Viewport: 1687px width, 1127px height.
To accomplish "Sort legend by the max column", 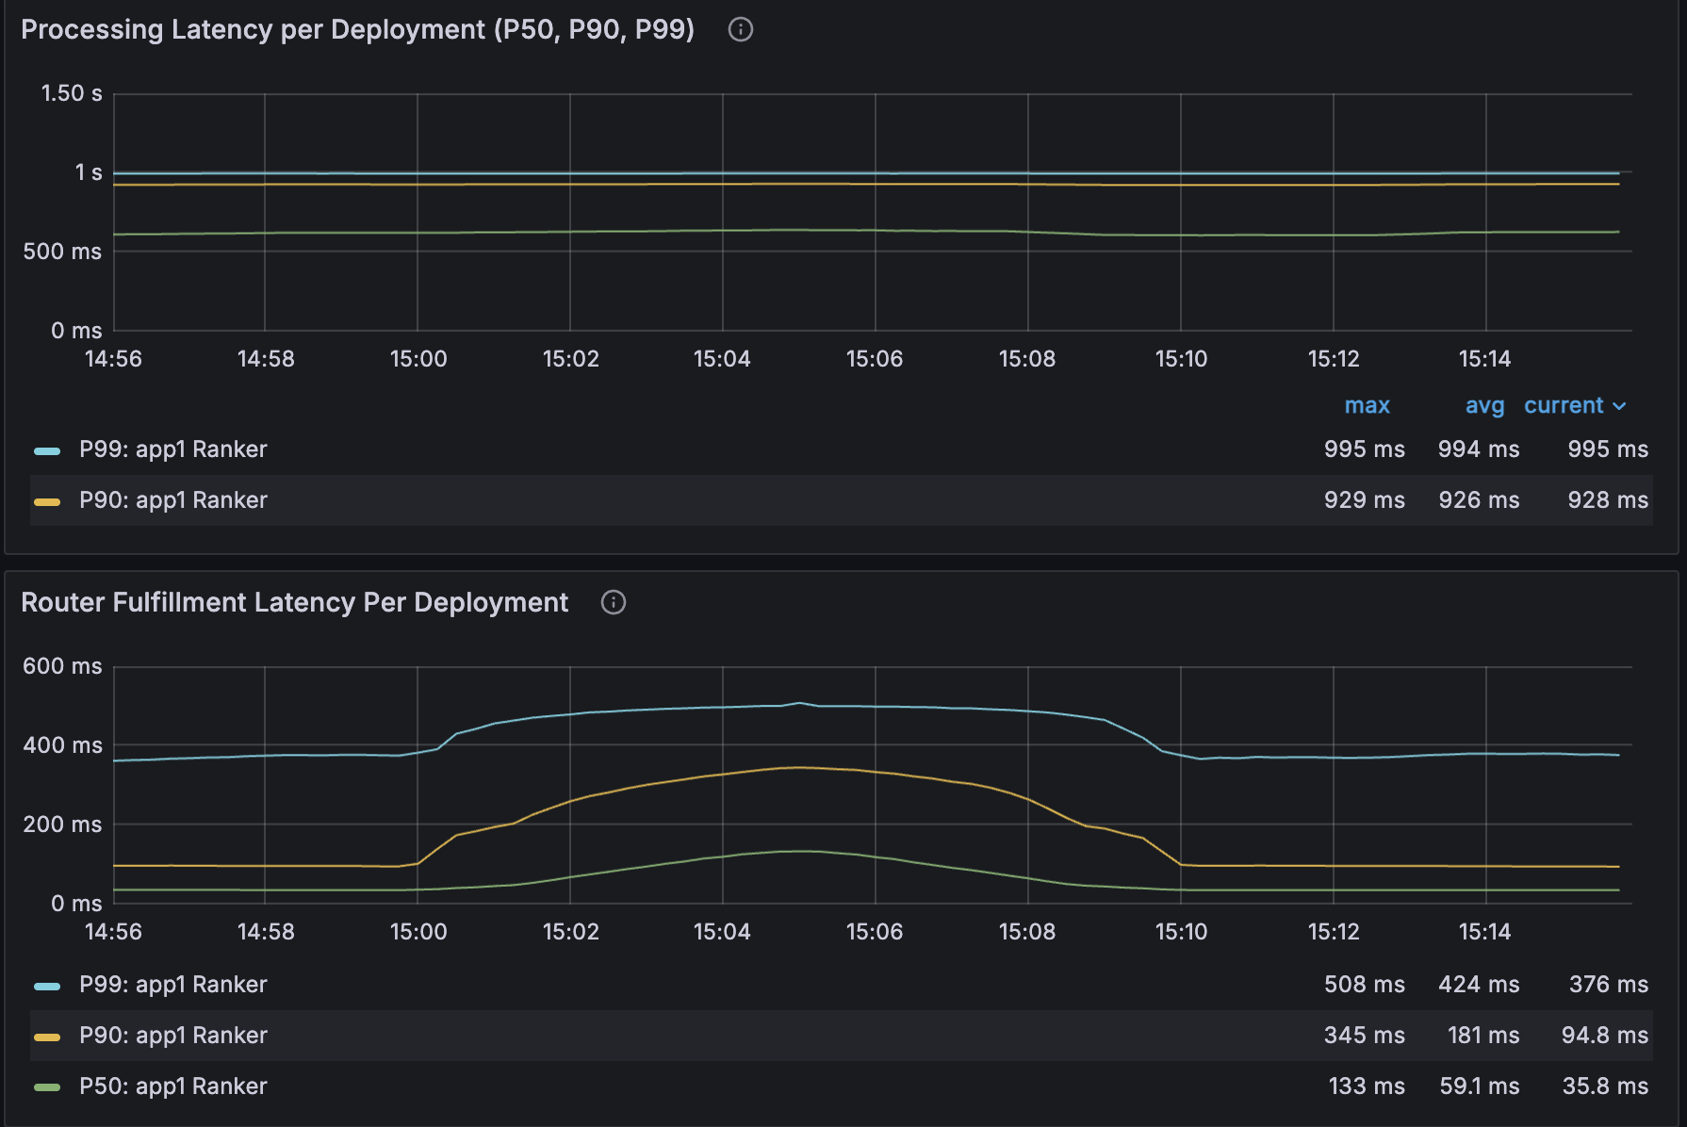I will click(1368, 405).
